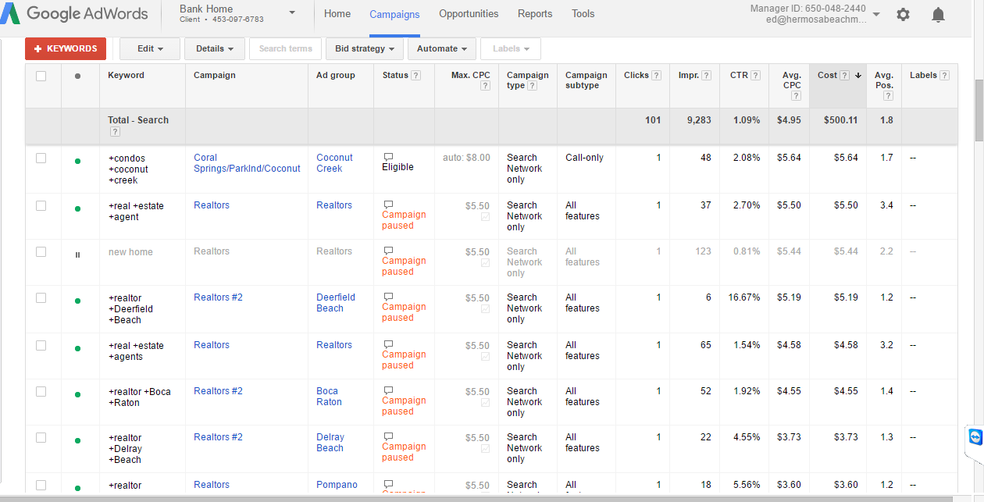Image resolution: width=984 pixels, height=502 pixels.
Task: Toggle the select-all checkbox in header
Action: click(41, 76)
